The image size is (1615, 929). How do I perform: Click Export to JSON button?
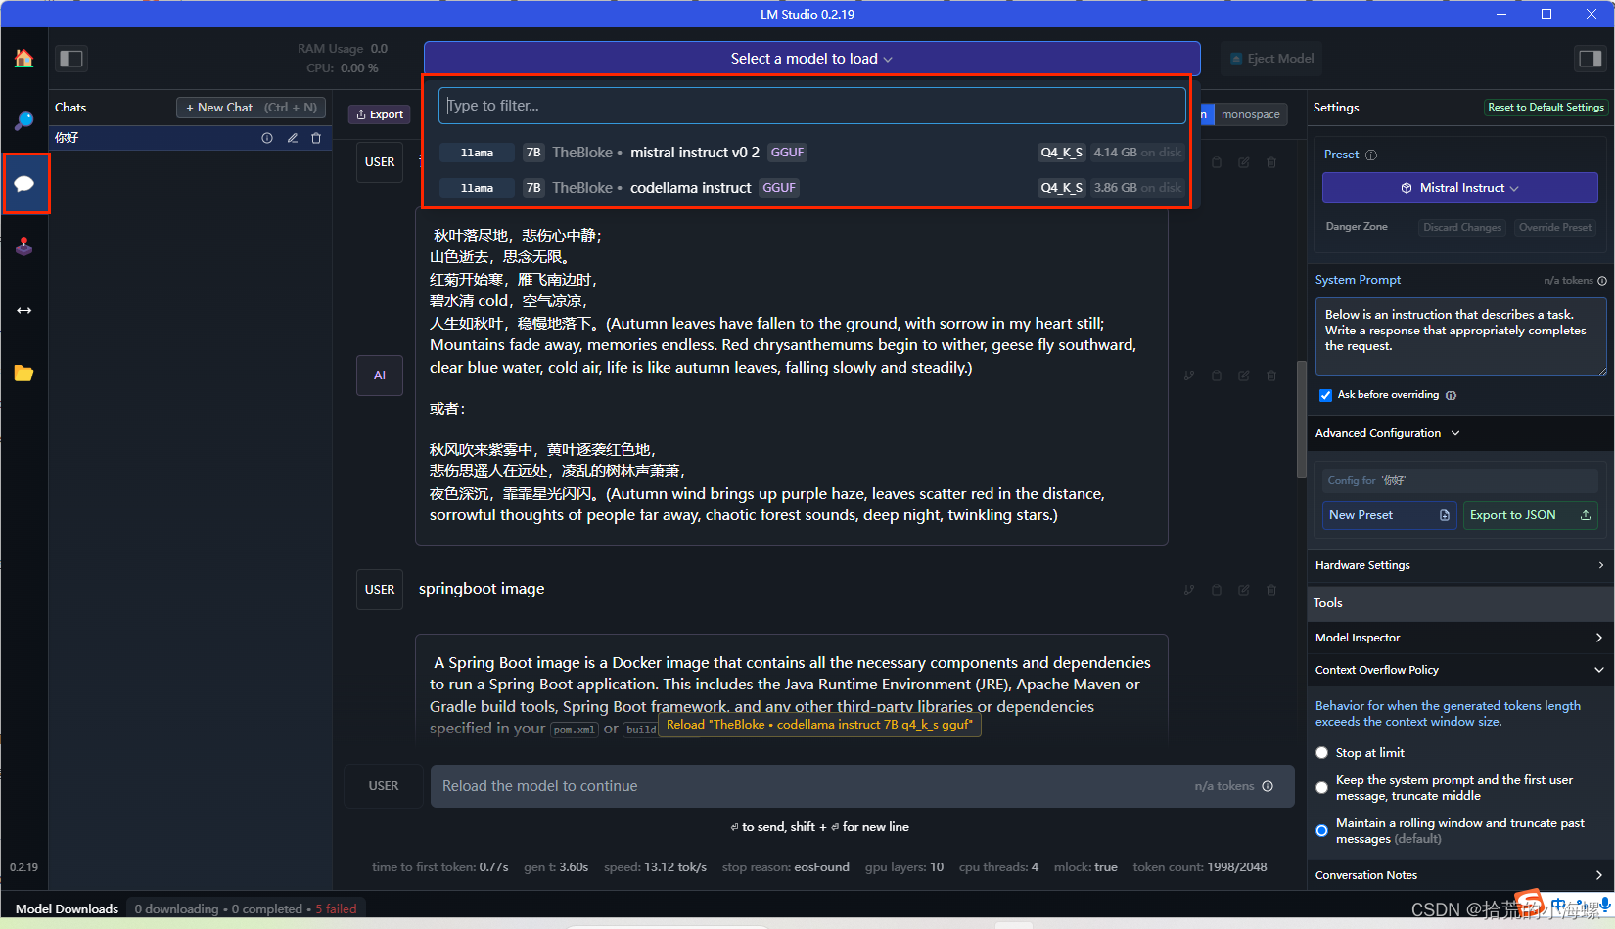1530,515
